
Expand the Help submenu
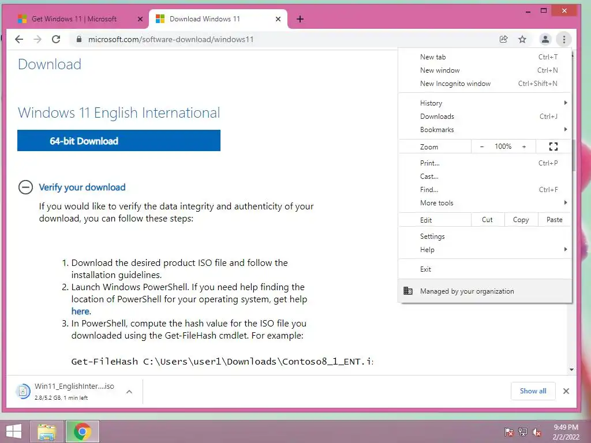pos(485,249)
